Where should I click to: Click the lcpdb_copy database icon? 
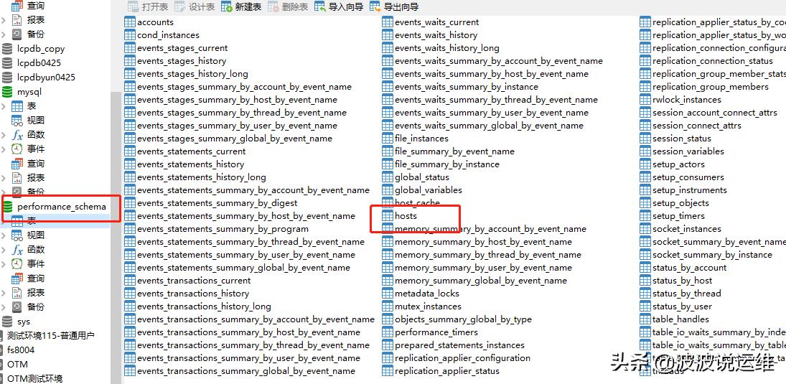pos(7,49)
